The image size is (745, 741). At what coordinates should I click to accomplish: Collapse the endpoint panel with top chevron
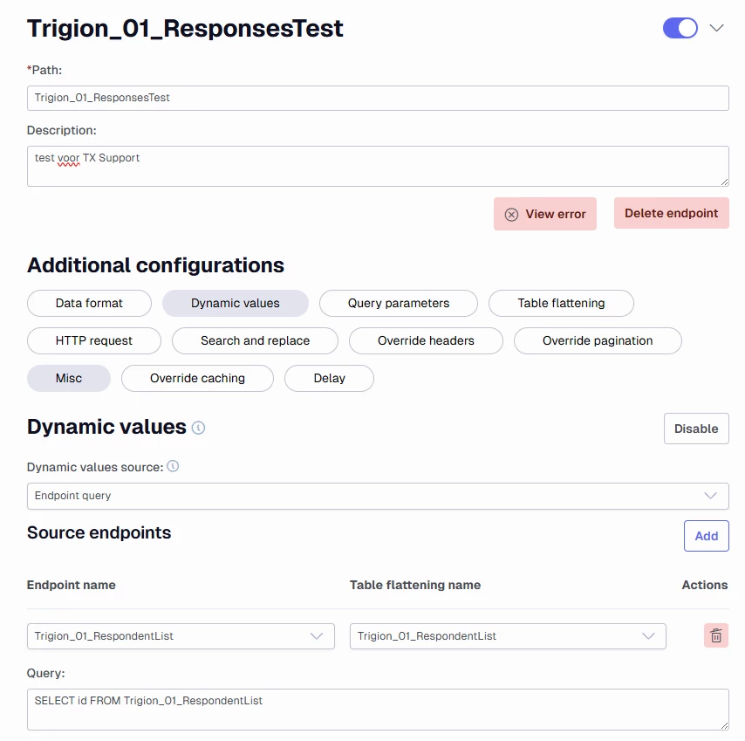coord(716,28)
